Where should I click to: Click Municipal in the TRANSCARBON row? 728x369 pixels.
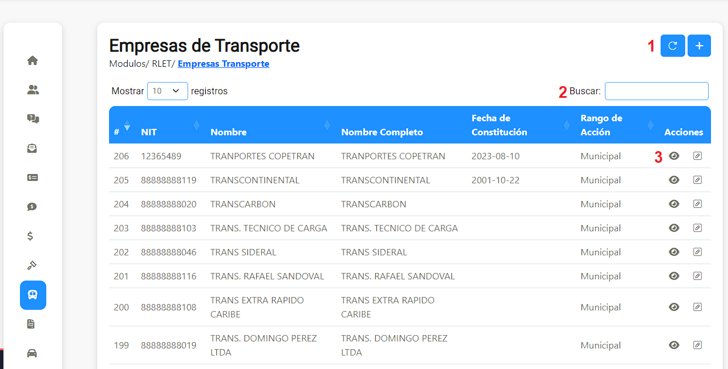(x=601, y=204)
